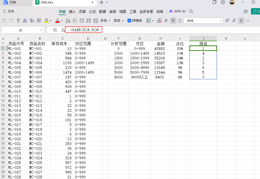The width and height of the screenshot is (260, 179).
Task: Switch to the 会员专享 ribbon tab
Action: (146, 12)
